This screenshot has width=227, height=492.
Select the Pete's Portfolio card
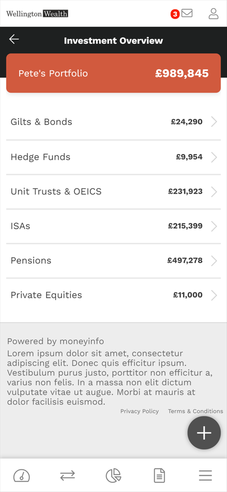pos(113,73)
